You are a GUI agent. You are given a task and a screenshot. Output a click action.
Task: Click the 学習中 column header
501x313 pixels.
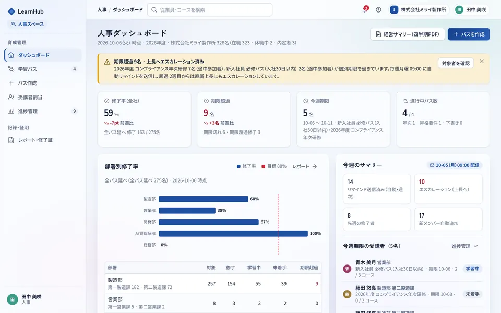254,268
